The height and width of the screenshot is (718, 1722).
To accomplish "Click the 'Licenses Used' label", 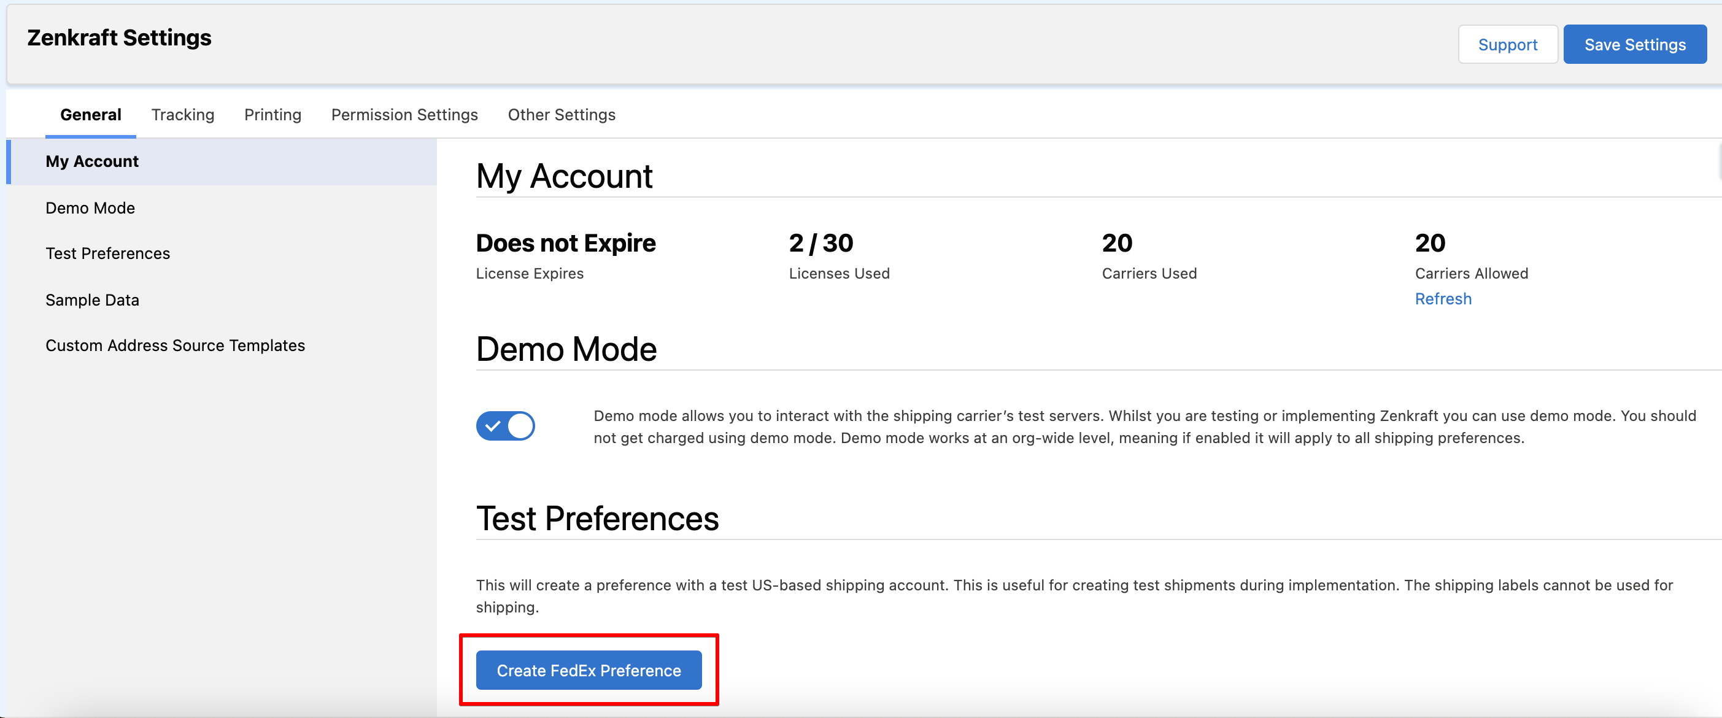I will click(839, 274).
